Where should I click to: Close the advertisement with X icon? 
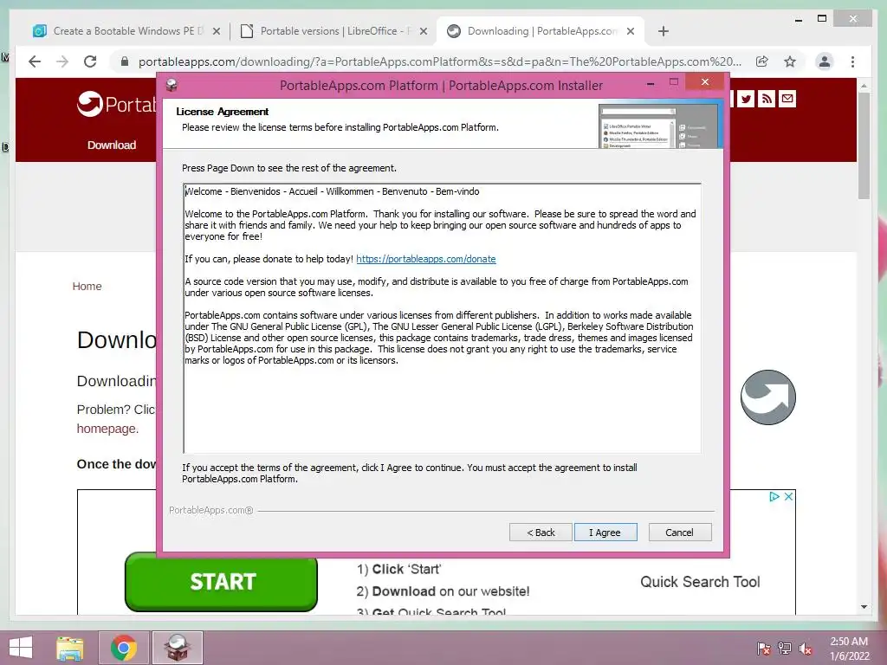click(788, 496)
